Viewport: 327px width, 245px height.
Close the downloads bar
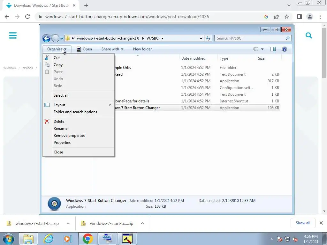(321, 223)
